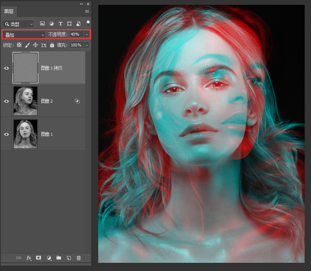Open the 叠加 blend mode dropdown
The image size is (311, 271).
point(24,35)
